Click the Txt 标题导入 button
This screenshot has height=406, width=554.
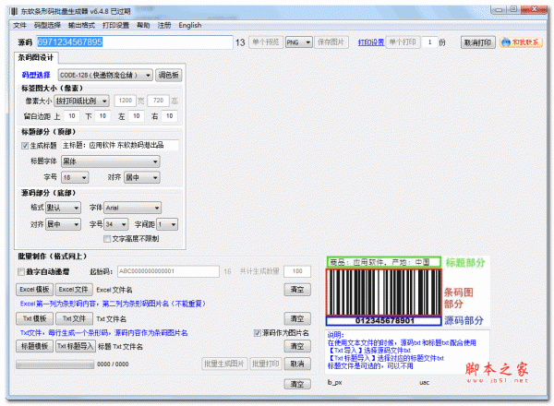75,346
